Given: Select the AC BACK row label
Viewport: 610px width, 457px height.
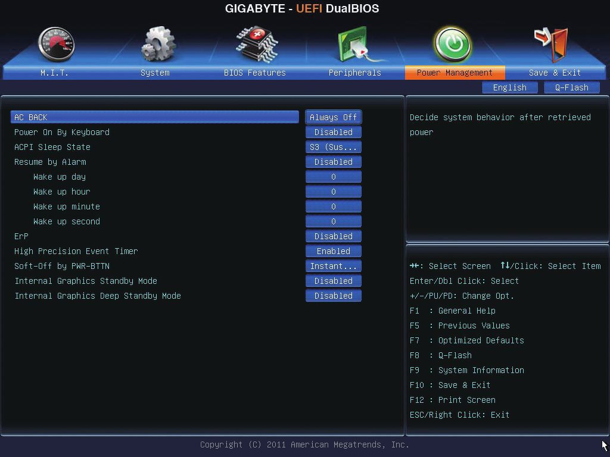Looking at the screenshot, I should pos(154,117).
